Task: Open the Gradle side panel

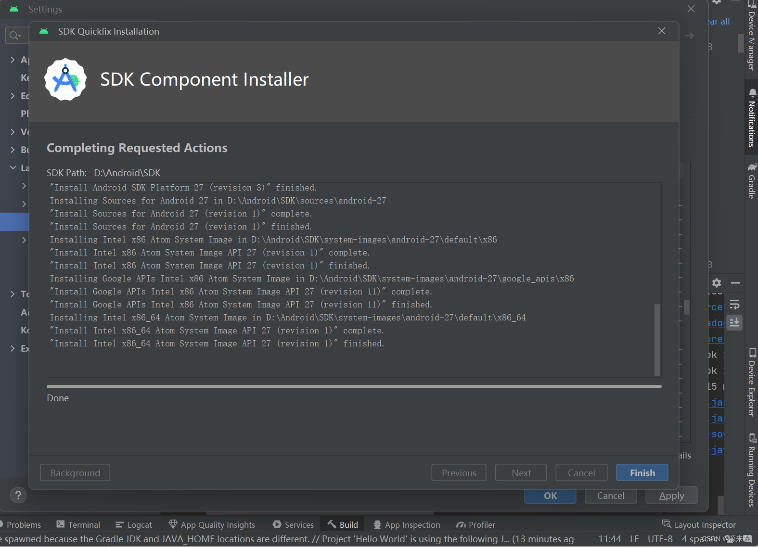Action: (751, 181)
